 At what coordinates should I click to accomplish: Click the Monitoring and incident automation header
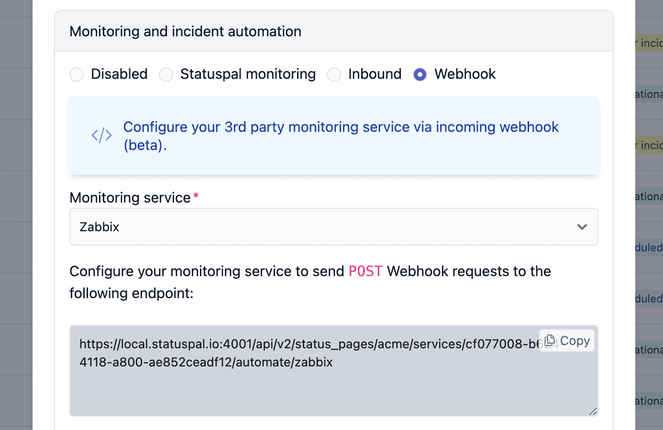click(186, 31)
